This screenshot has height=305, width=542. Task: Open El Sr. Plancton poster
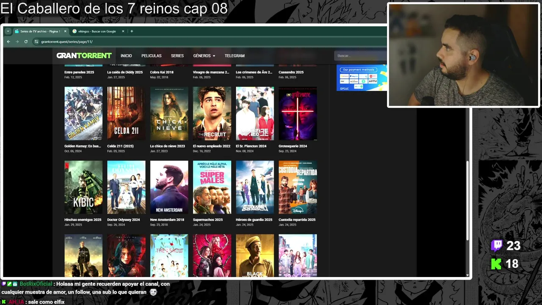255,114
